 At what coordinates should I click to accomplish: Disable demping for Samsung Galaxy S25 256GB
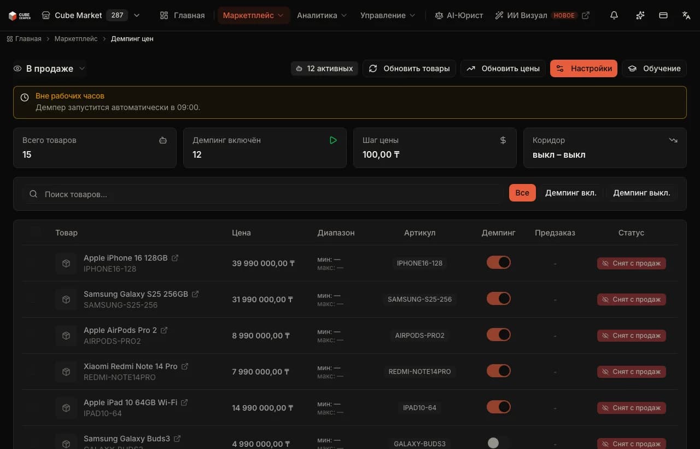[499, 298]
